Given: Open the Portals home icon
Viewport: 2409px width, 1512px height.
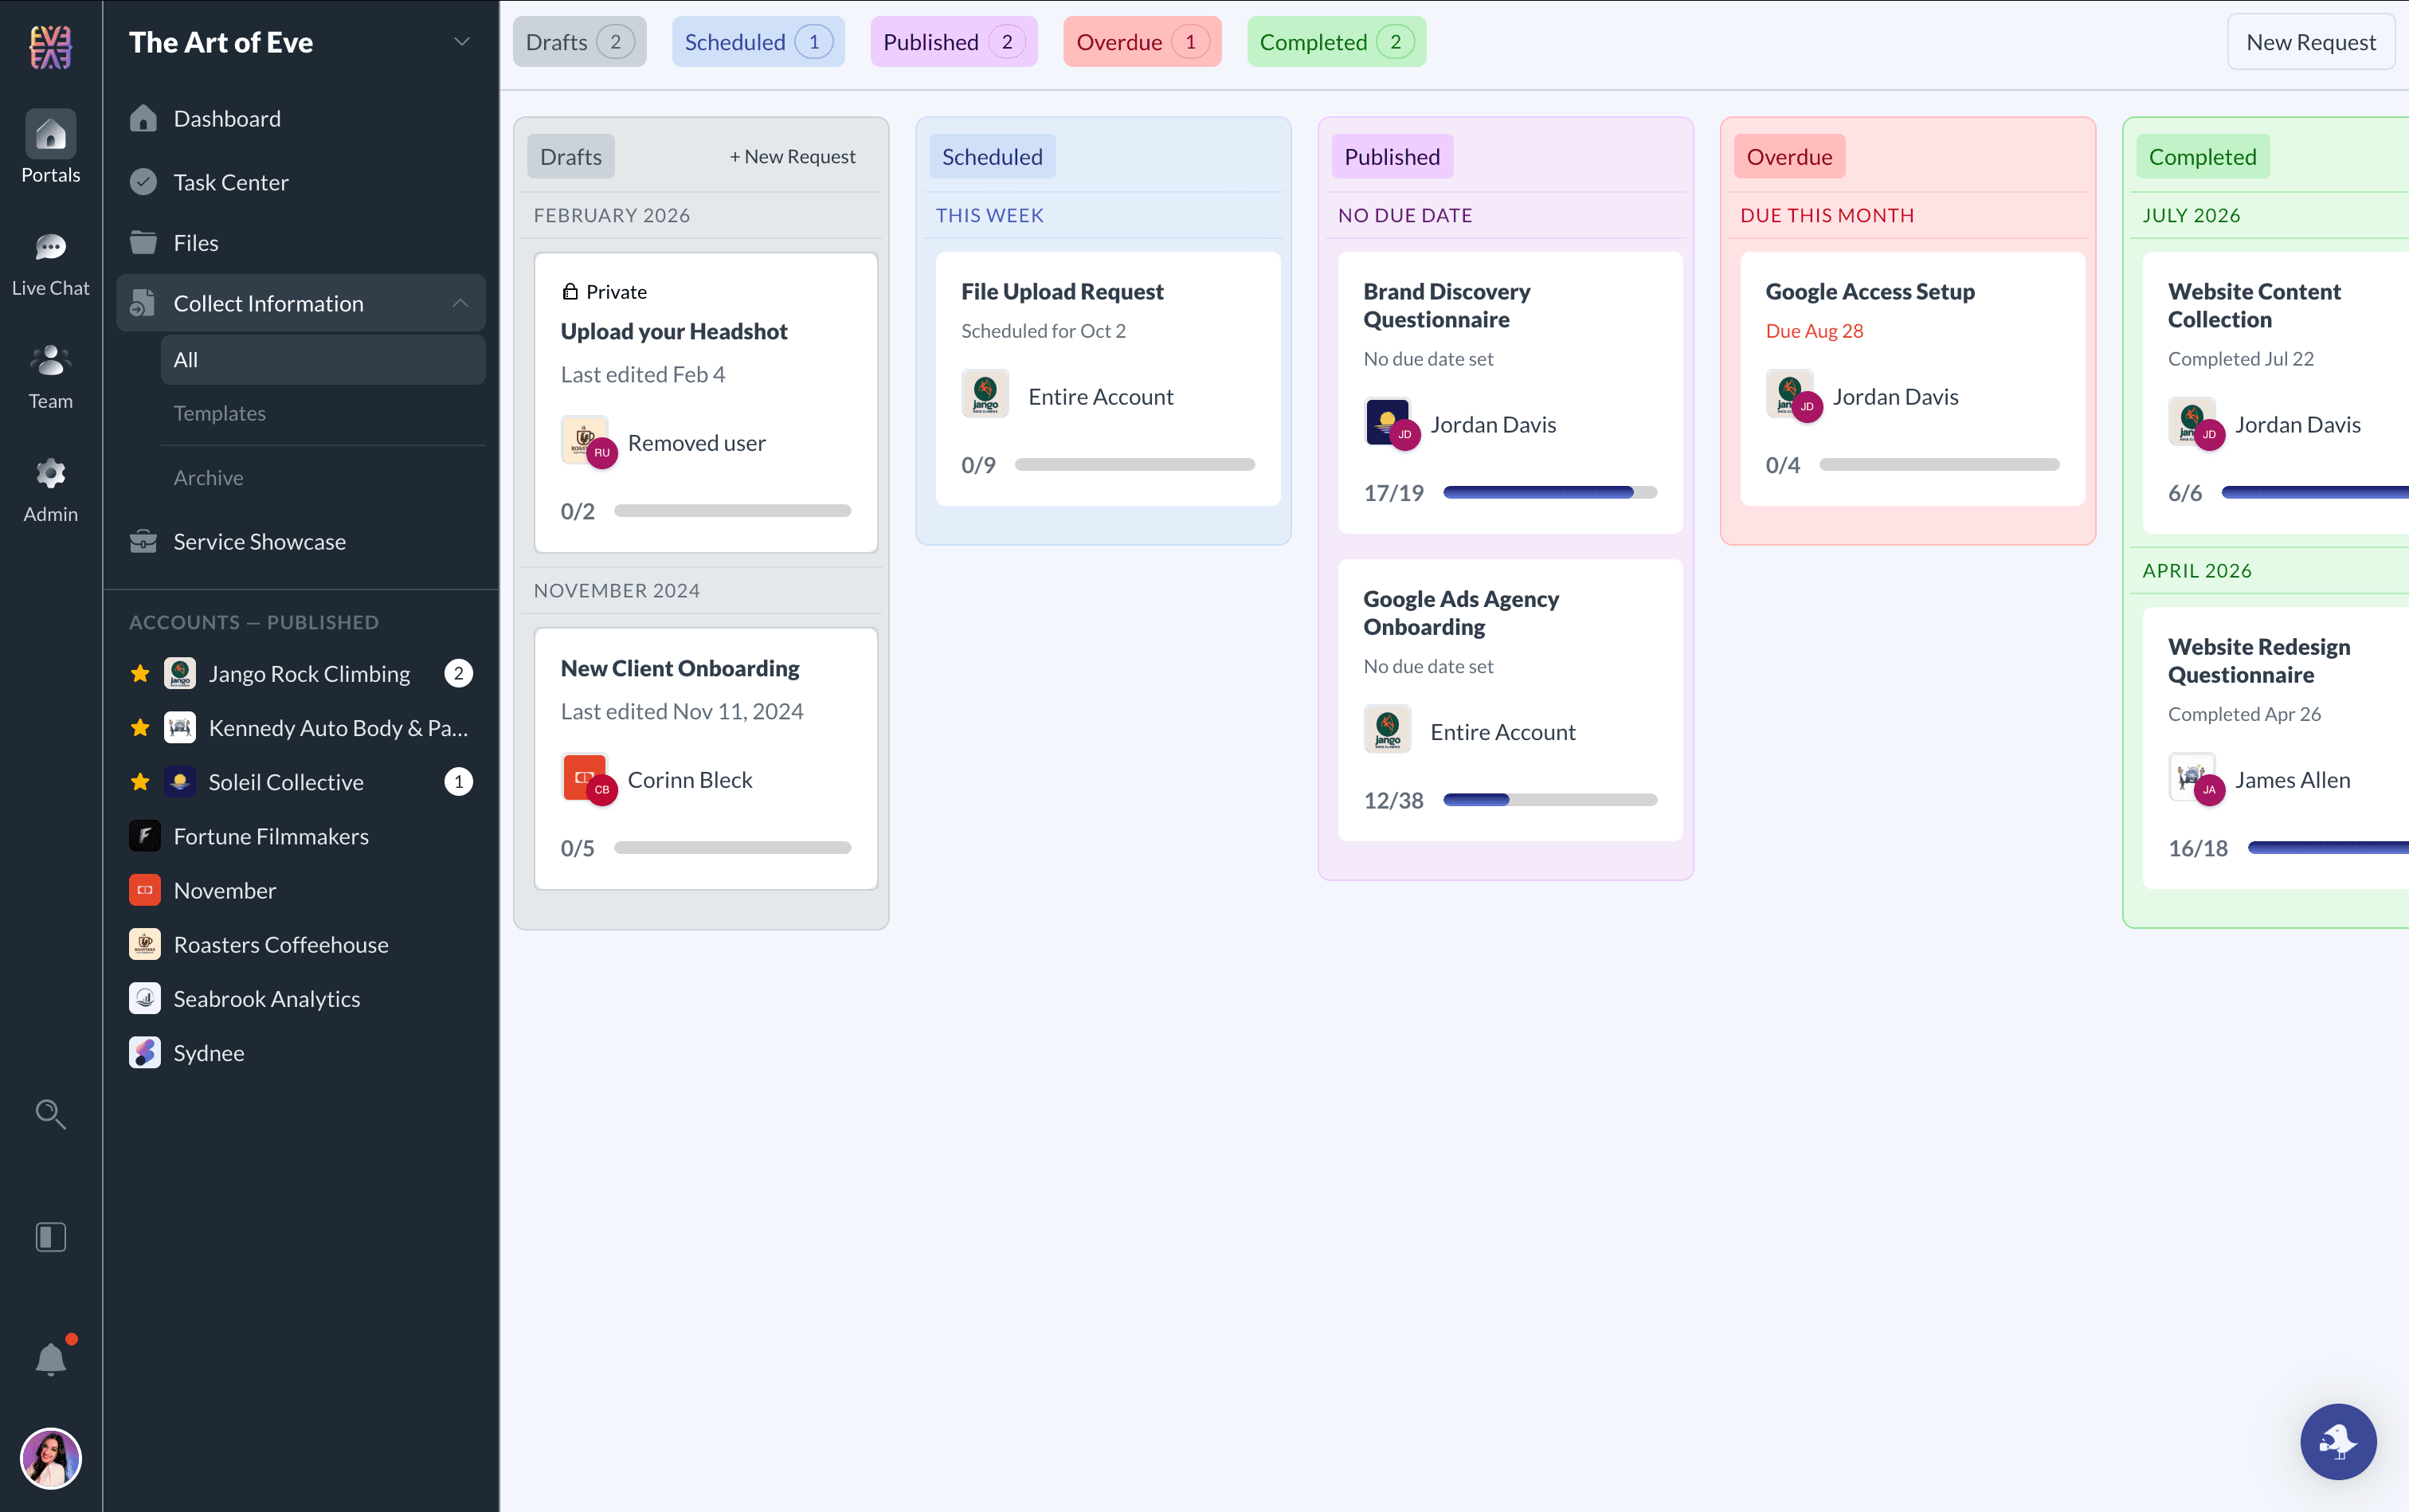Looking at the screenshot, I should pos(50,134).
